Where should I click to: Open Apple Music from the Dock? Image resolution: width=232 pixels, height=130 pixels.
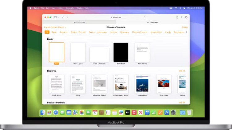[x=134, y=113]
